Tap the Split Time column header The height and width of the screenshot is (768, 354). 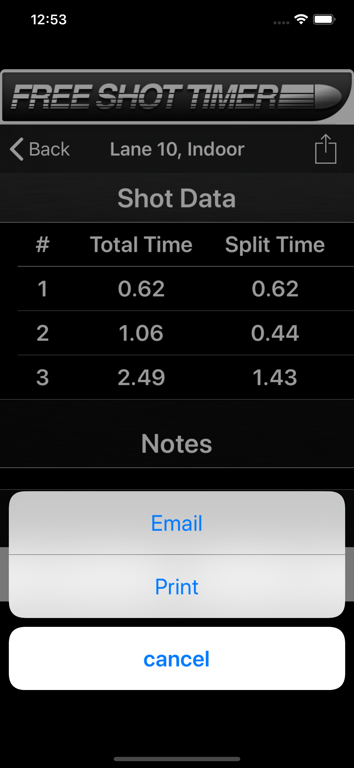coord(274,245)
